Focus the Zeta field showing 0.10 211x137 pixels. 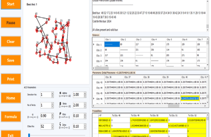(78, 127)
